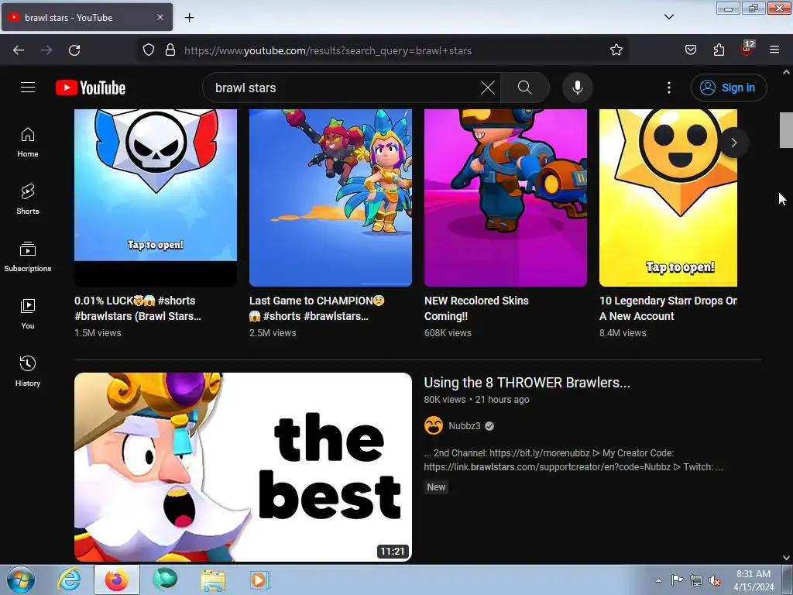Open tracking protection shield icon
The height and width of the screenshot is (595, 793).
tap(148, 50)
